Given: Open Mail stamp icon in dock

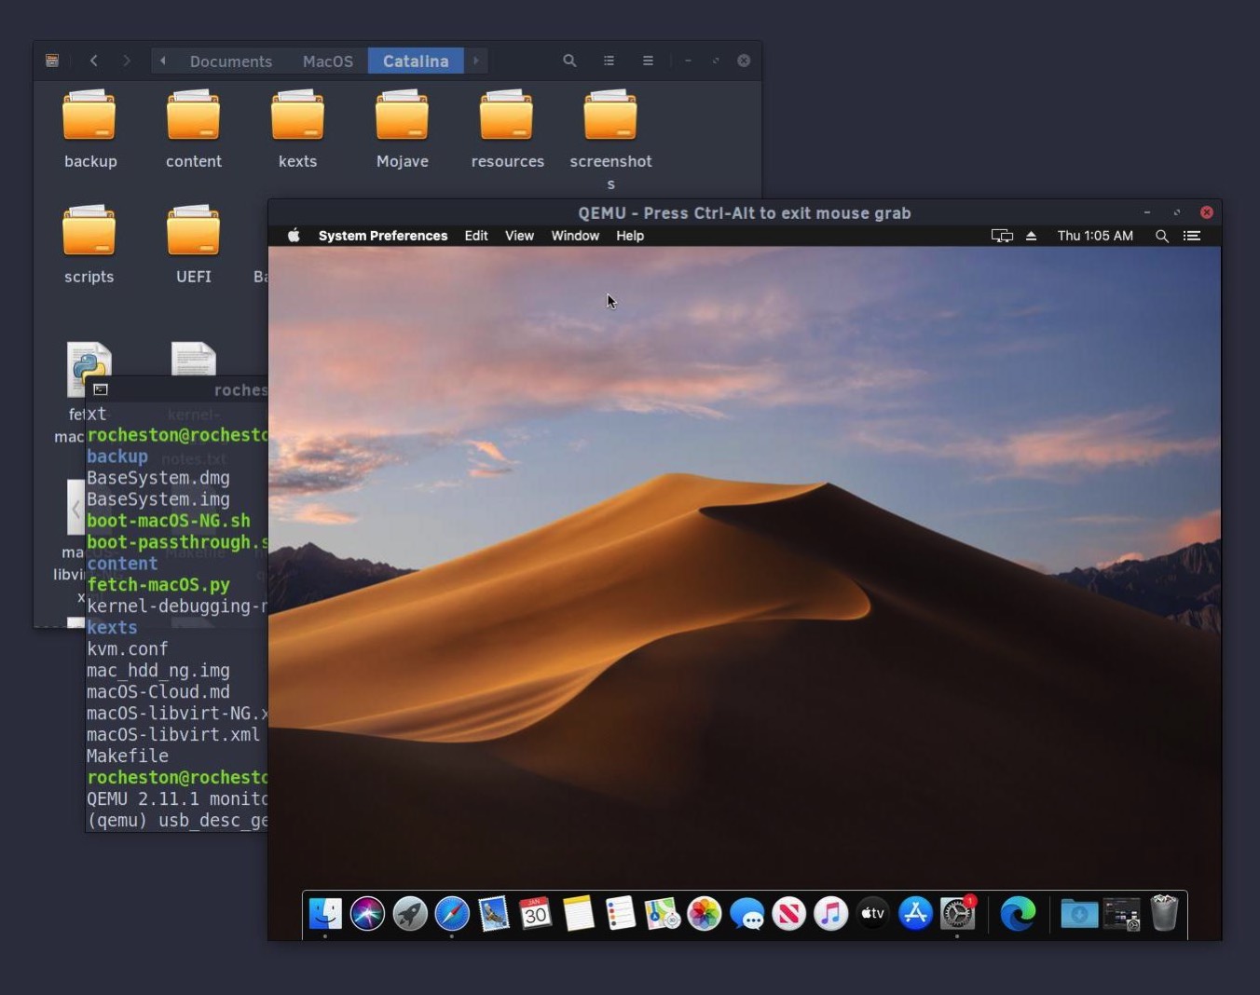Looking at the screenshot, I should click(x=494, y=914).
